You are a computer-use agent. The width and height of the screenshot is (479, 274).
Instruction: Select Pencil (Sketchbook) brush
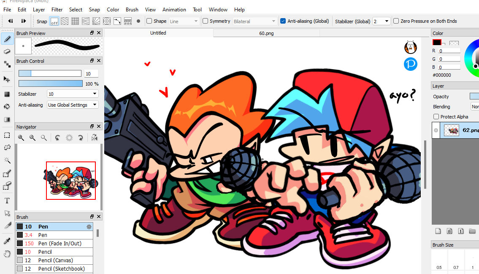pos(54,269)
